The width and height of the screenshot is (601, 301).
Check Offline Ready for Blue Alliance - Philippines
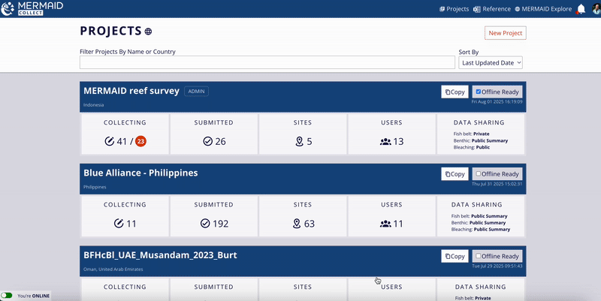pos(478,173)
